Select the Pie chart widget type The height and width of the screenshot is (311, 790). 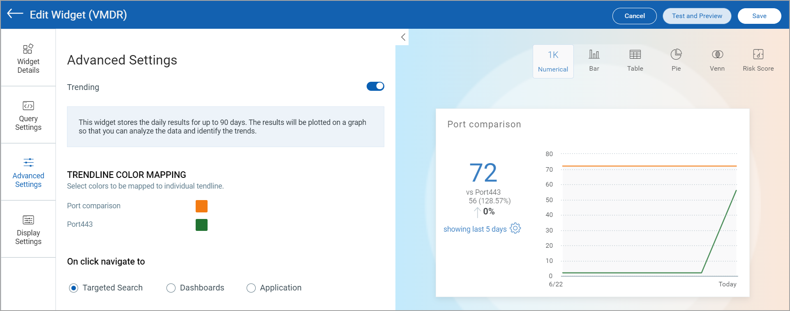676,60
